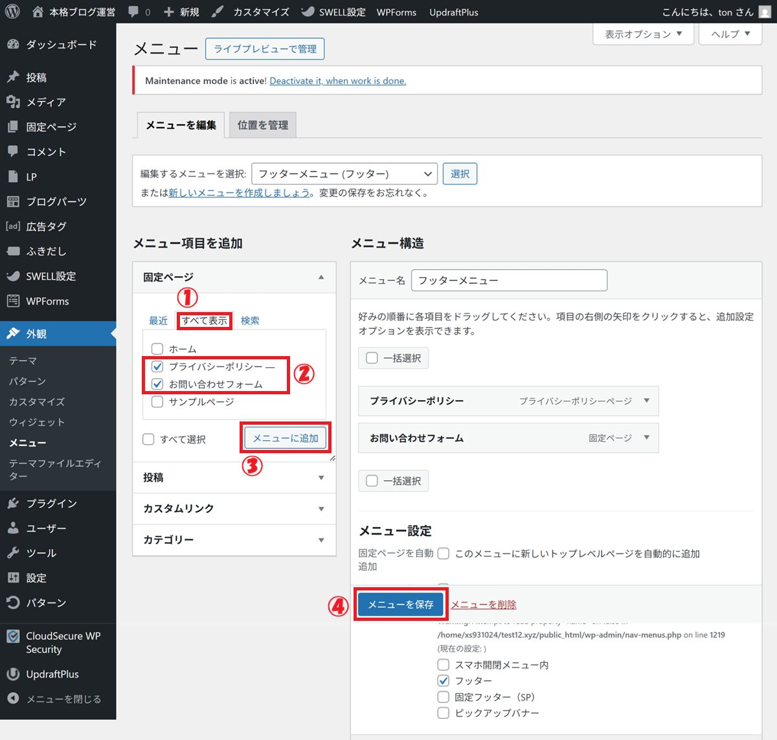Check the ホーム page checkbox
This screenshot has width=777, height=740.
157,349
